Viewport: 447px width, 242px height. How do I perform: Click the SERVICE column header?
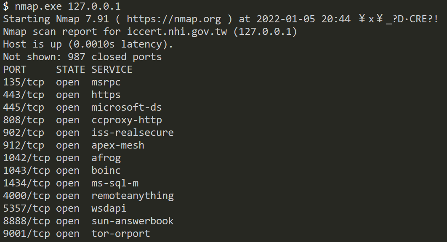(x=112, y=69)
